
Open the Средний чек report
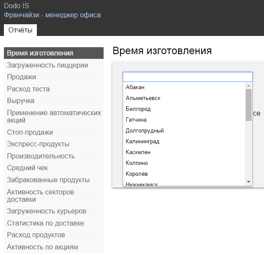coord(54,168)
